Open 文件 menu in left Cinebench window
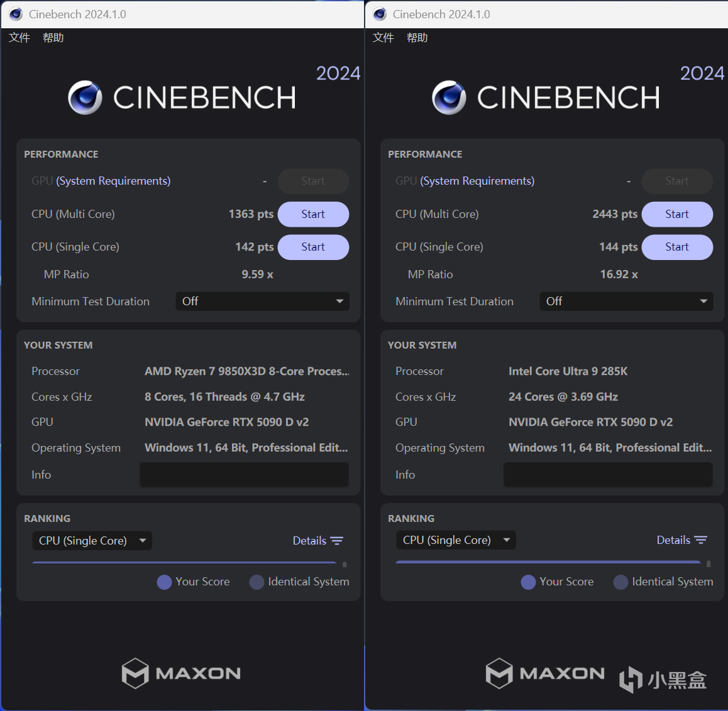728x711 pixels. [x=19, y=38]
